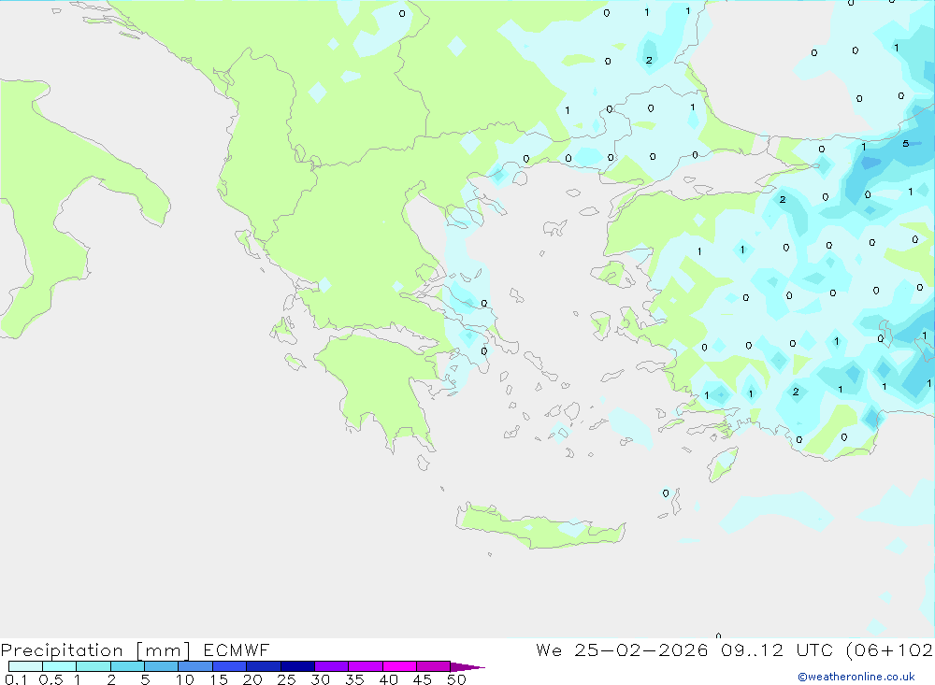The height and width of the screenshot is (685, 935).
Task: Click the 'Precipitation [mm]' title text
Action: [95, 649]
